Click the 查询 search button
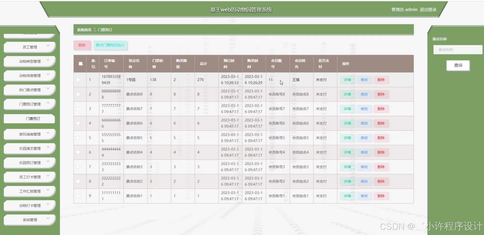This screenshot has height=235, width=484. [458, 65]
